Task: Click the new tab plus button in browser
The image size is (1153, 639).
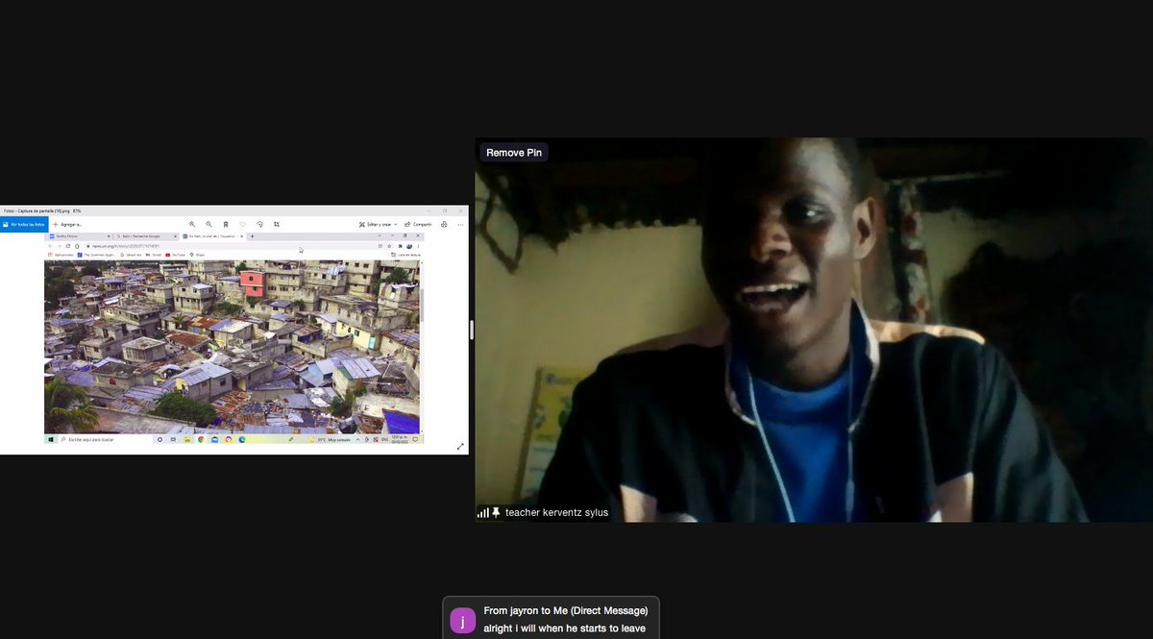Action: [x=252, y=236]
